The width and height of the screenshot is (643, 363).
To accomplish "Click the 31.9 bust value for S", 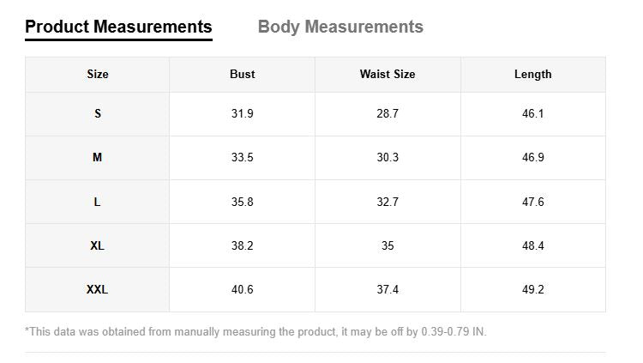I will [x=243, y=114].
